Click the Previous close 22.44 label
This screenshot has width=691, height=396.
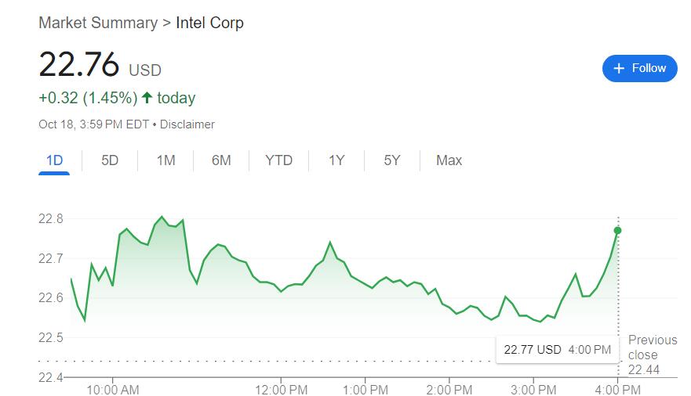pos(652,355)
